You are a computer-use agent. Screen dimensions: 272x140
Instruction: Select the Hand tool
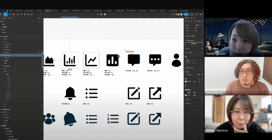28,14
